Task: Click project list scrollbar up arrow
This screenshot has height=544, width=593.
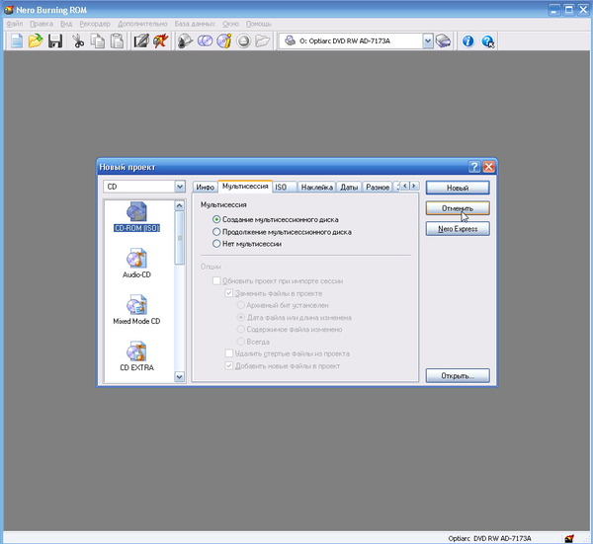Action: click(x=180, y=205)
